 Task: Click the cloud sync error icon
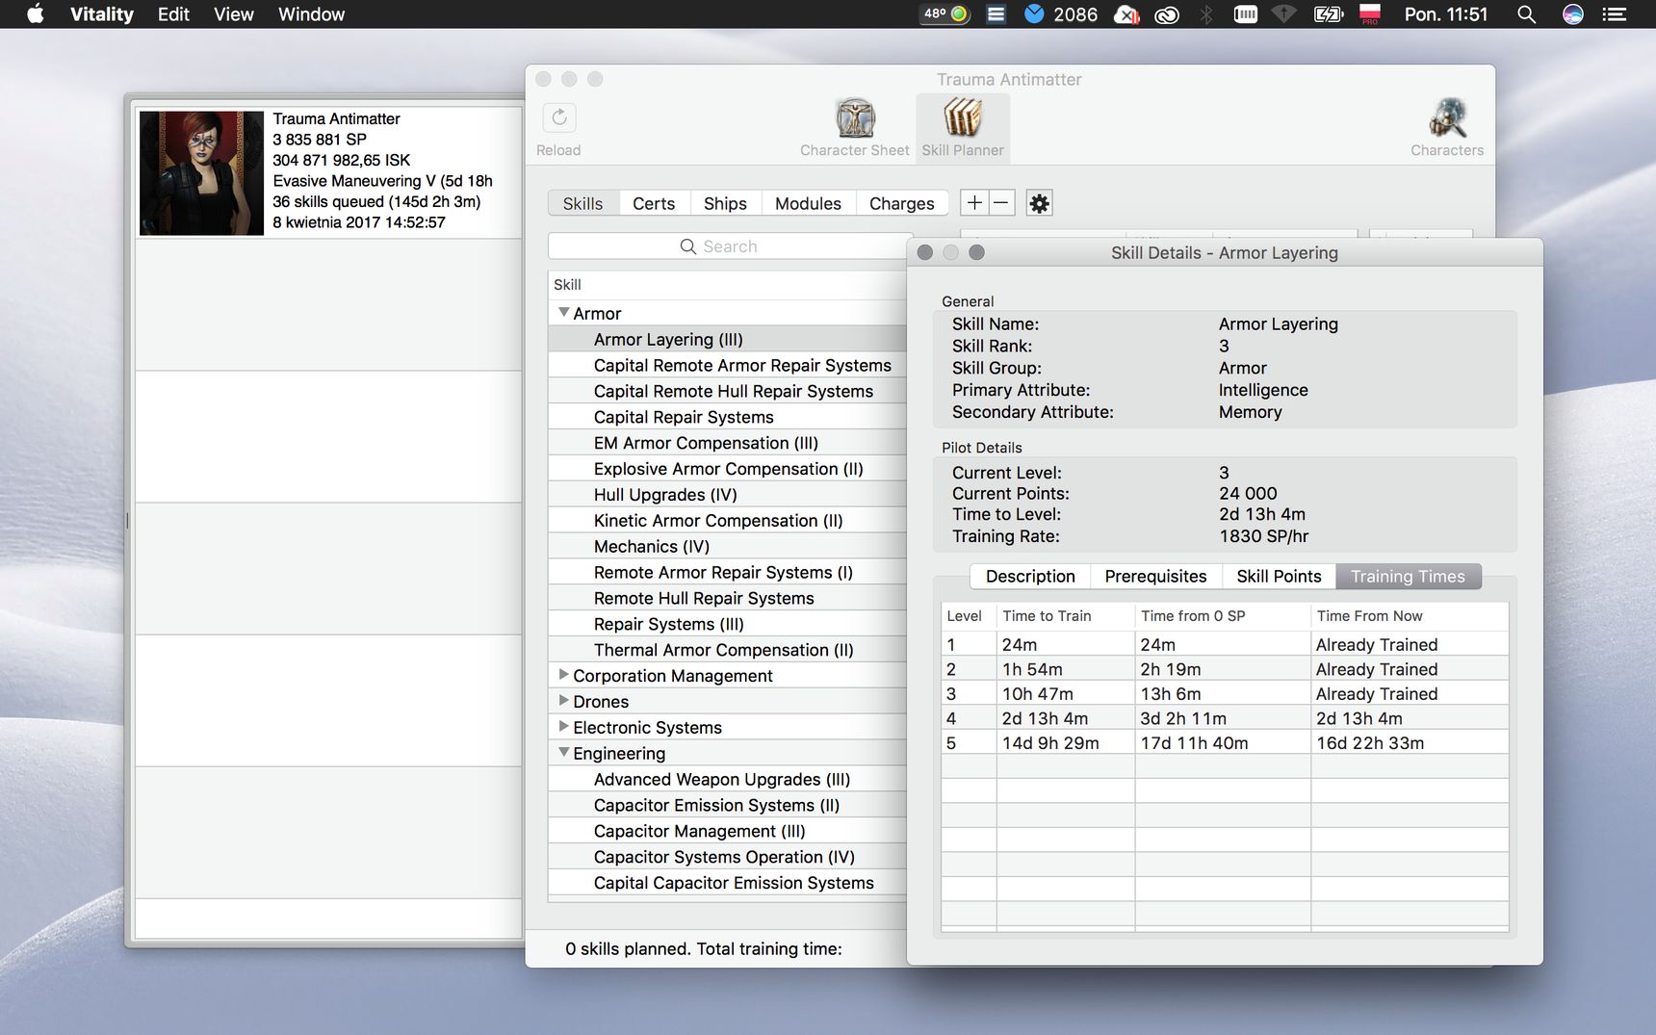(x=1126, y=14)
